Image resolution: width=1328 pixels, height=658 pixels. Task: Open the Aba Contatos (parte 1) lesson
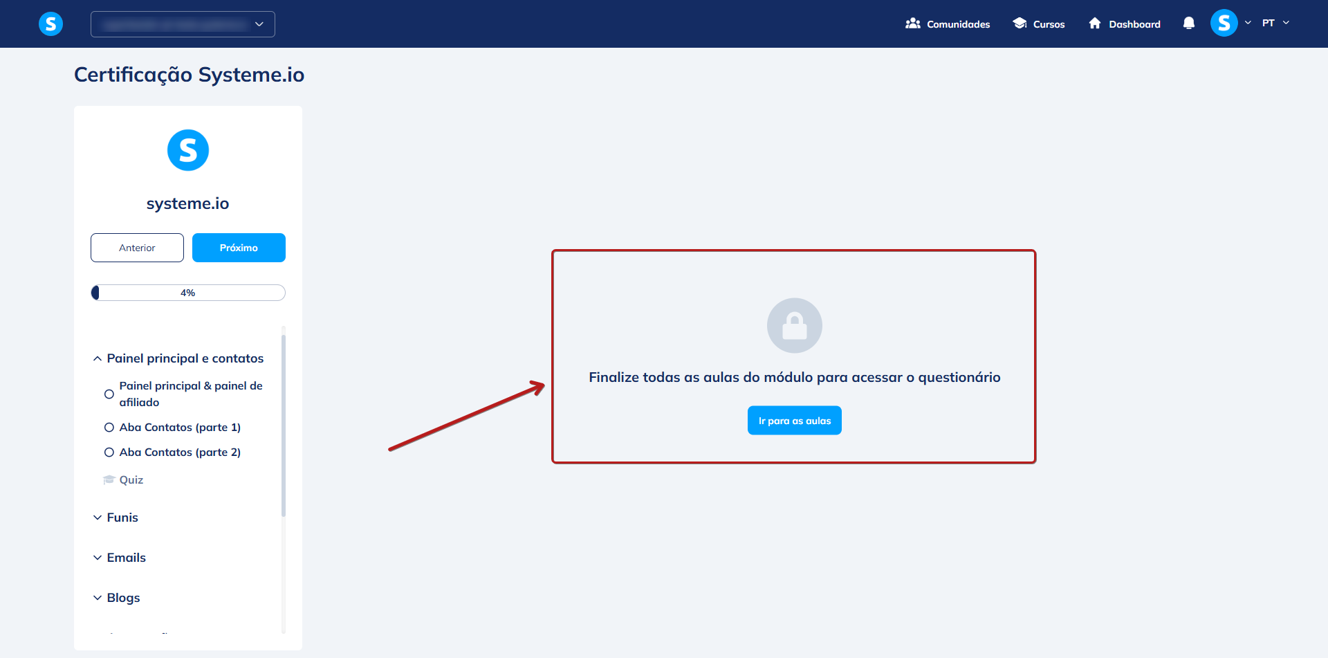point(180,428)
